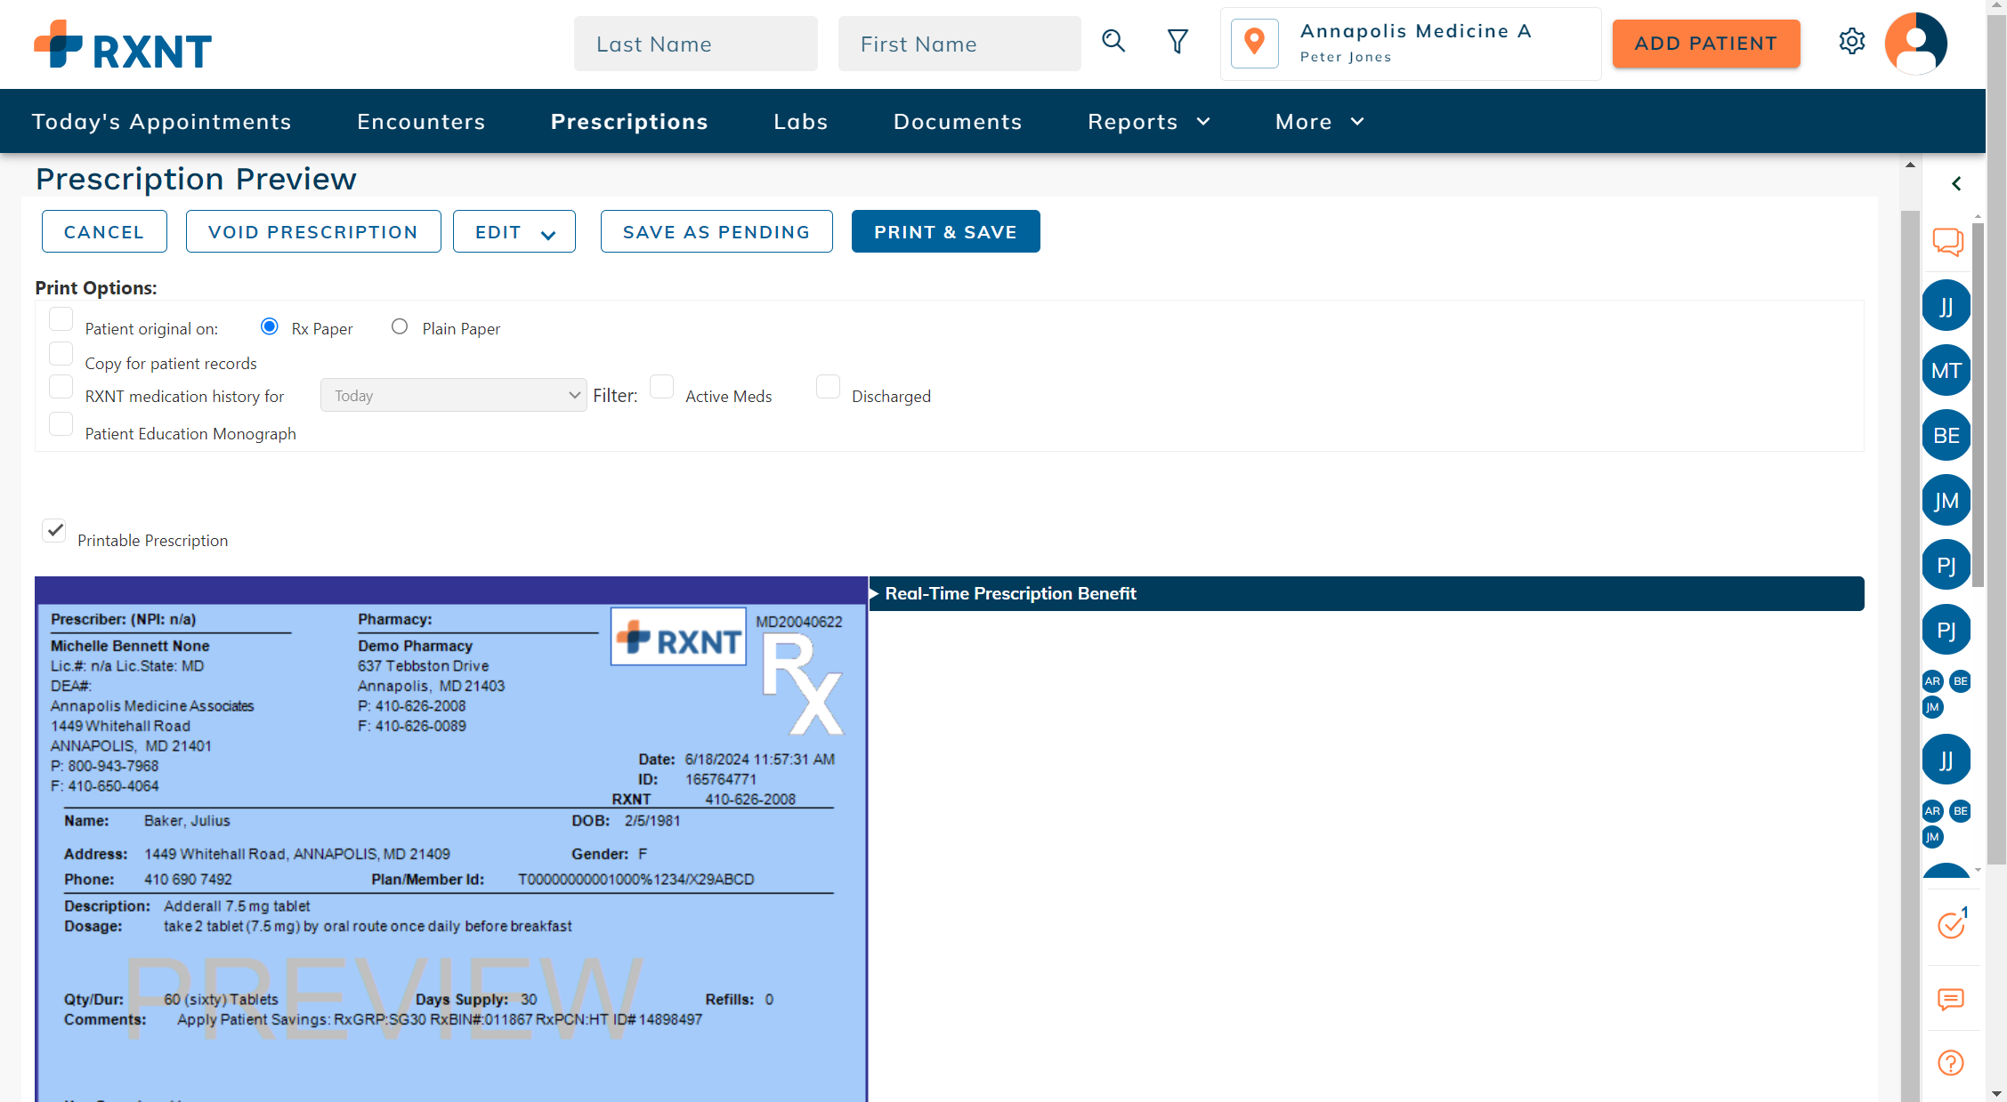The image size is (2007, 1102).
Task: Open the user profile avatar
Action: tap(1915, 43)
